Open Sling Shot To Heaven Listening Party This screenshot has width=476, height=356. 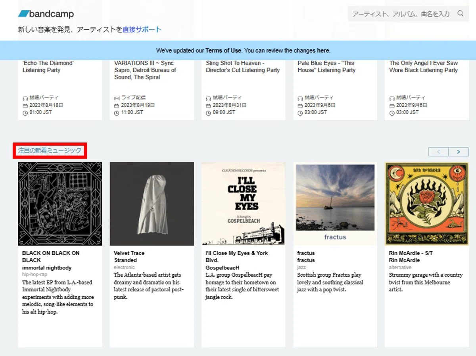243,67
